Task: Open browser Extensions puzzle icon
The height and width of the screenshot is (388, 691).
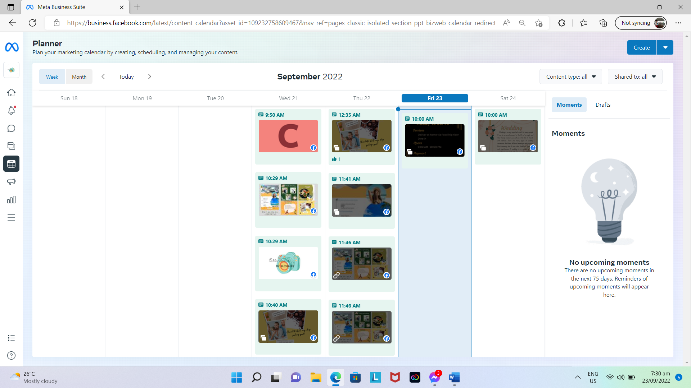Action: point(561,23)
